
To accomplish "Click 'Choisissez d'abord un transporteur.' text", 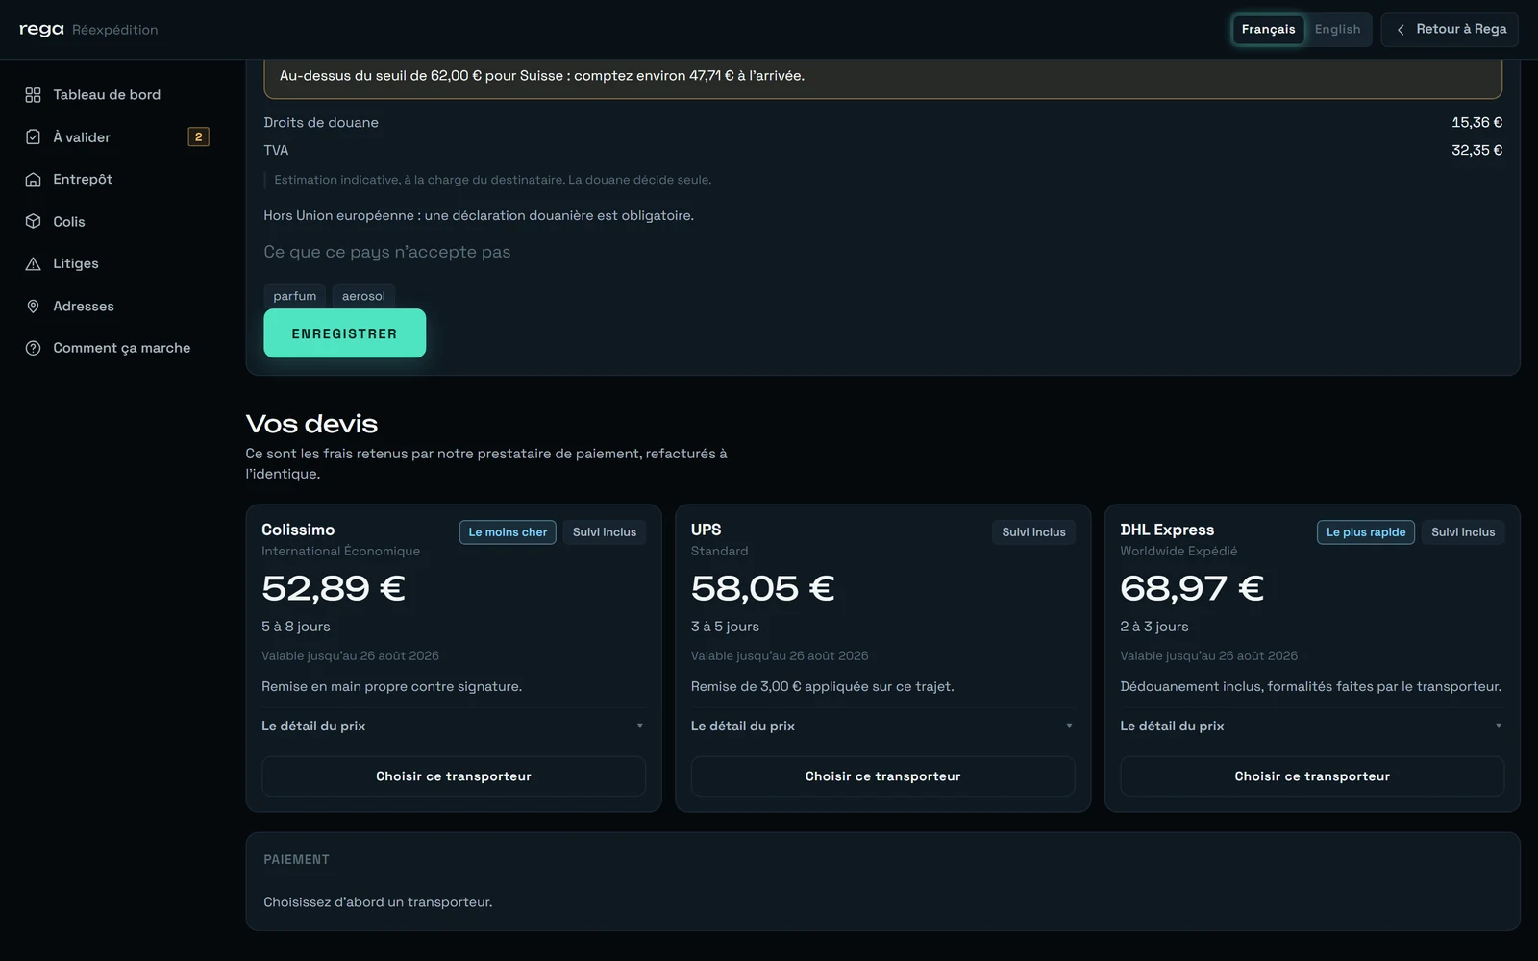I will 378,902.
